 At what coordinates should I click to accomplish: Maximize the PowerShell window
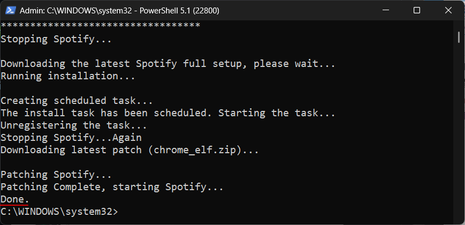click(x=417, y=10)
